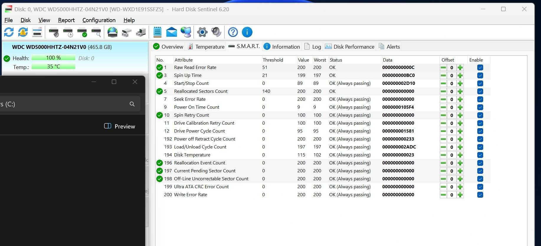Switch to the Alerts tab

pyautogui.click(x=389, y=47)
